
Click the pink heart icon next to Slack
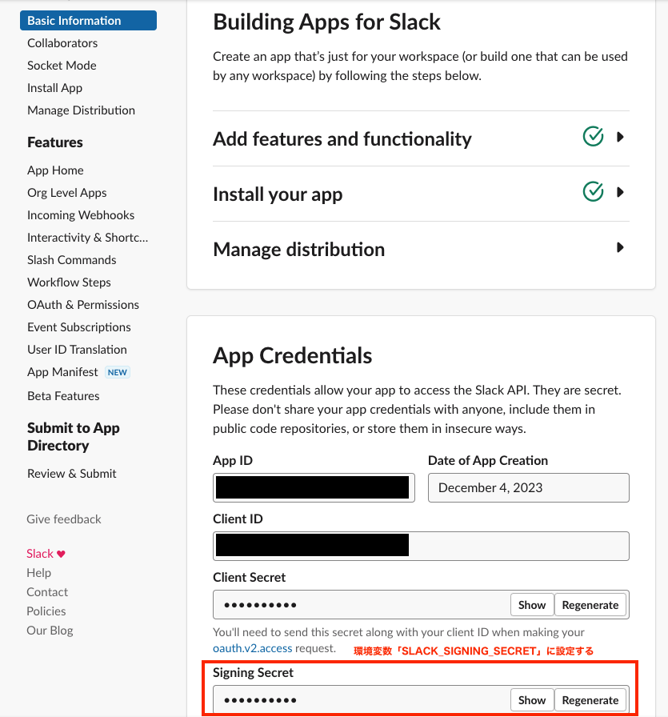pos(61,555)
